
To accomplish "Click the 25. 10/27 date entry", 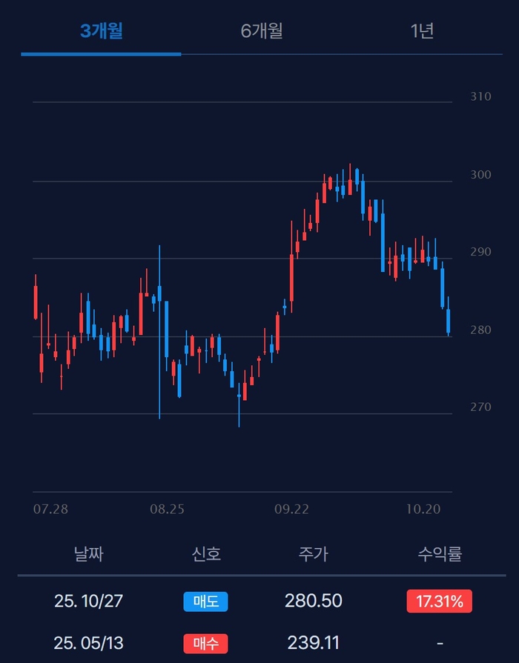I will click(x=88, y=602).
